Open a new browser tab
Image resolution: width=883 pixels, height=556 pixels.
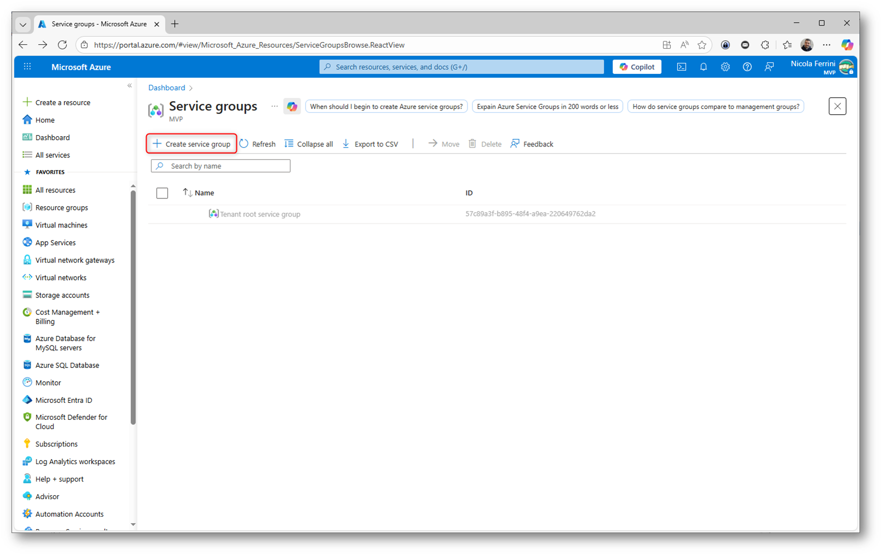pyautogui.click(x=175, y=24)
